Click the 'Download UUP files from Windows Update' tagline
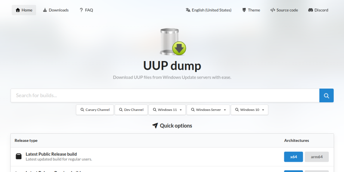344x172 pixels. [x=172, y=77]
